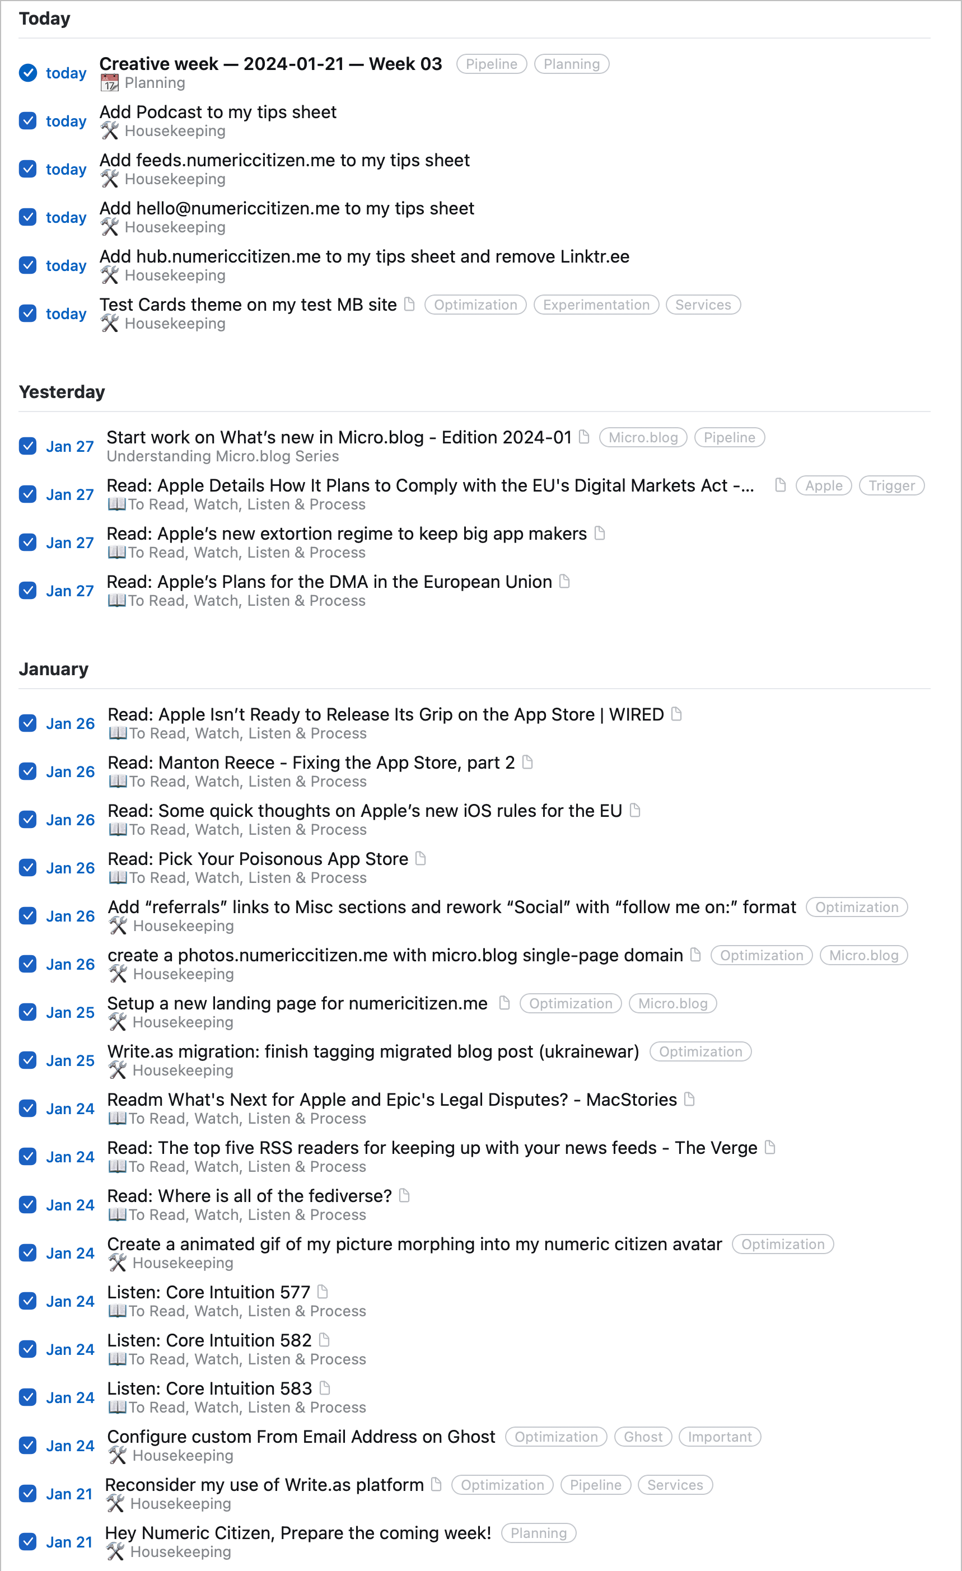Image resolution: width=962 pixels, height=1571 pixels.
Task: Click note icon beside Manton Reece Fixing App Store
Action: pyautogui.click(x=527, y=762)
